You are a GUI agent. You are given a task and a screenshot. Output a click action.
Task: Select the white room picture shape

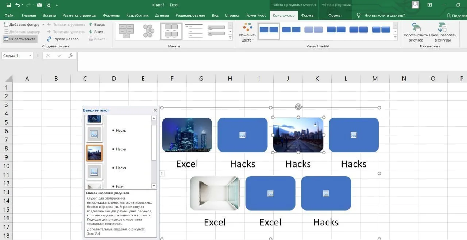[215, 193]
